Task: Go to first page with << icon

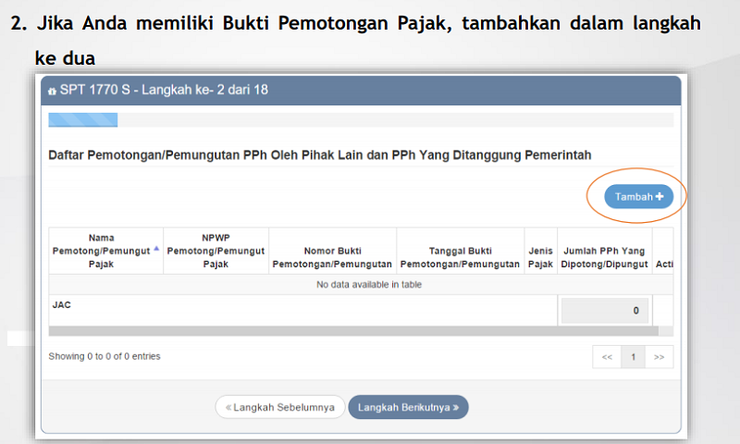Action: coord(607,356)
